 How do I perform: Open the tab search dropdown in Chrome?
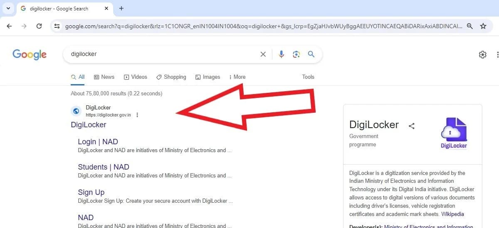click(x=8, y=8)
